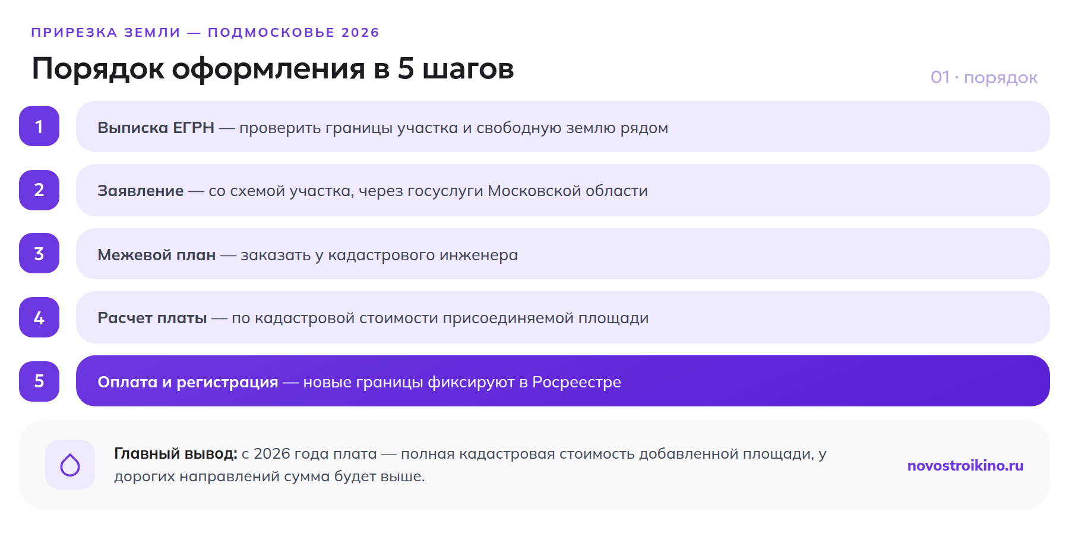Click the Главный вывод summary text

pos(470,465)
